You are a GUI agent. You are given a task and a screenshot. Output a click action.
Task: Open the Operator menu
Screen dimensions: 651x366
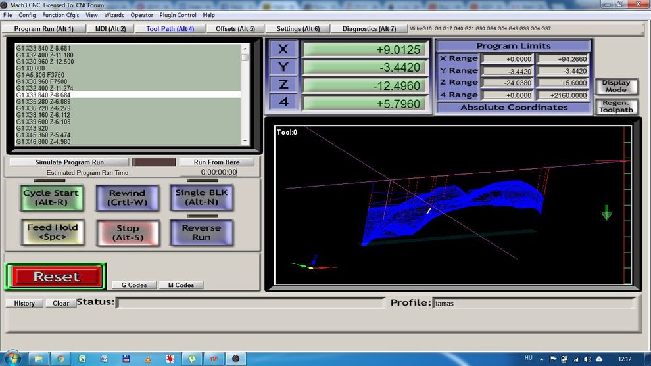click(141, 15)
